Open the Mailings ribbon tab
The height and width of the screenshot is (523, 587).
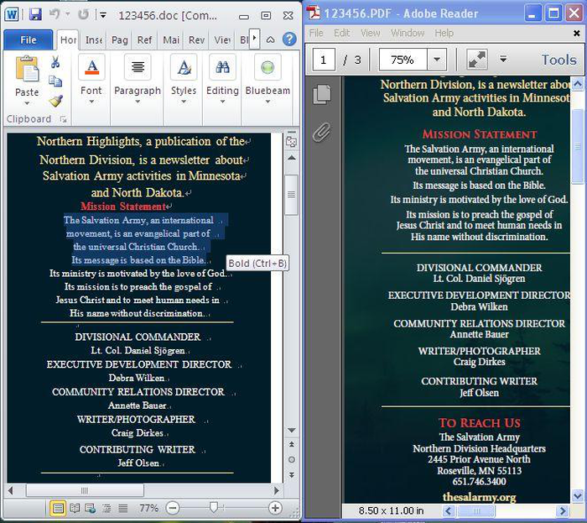[171, 39]
